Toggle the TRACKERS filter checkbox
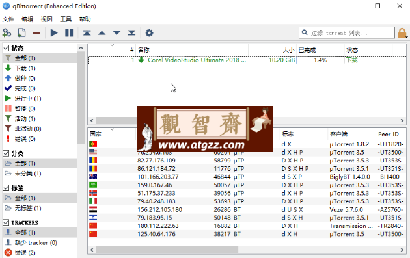 (6, 222)
